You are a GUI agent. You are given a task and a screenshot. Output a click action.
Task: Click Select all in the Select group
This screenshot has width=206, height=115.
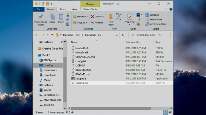click(x=152, y=15)
